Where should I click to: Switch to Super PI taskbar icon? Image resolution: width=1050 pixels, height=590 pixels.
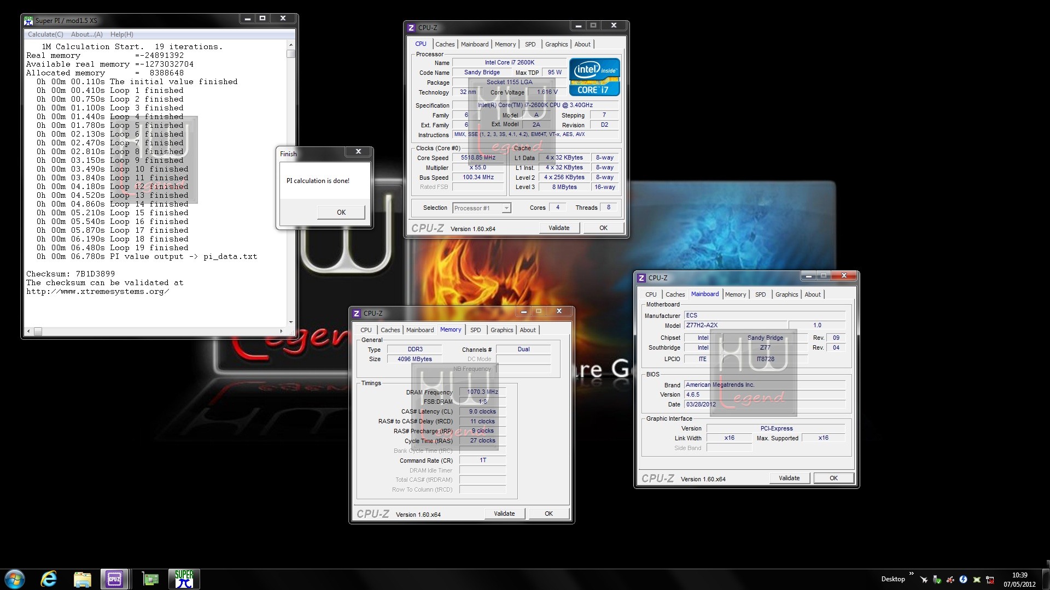[184, 579]
